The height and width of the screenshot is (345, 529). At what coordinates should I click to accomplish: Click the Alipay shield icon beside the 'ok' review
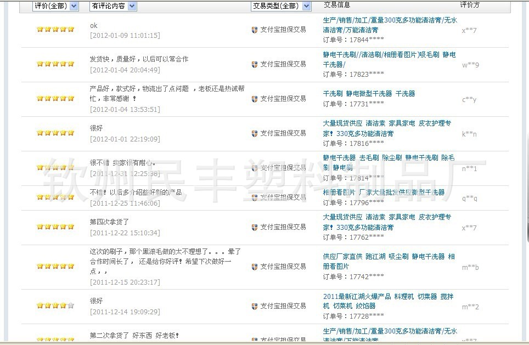click(255, 30)
